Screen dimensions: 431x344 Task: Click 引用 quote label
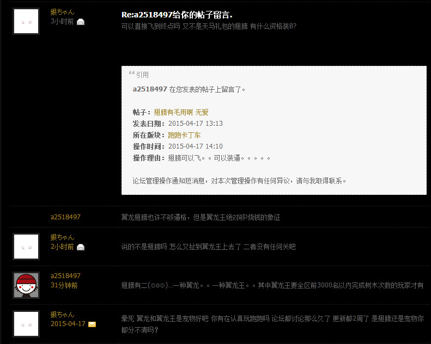(142, 75)
